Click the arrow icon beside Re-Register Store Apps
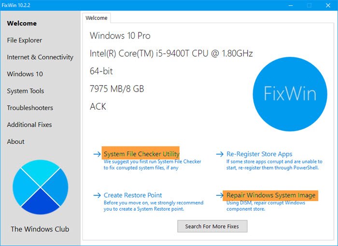The width and height of the screenshot is (338, 246). pyautogui.click(x=220, y=154)
